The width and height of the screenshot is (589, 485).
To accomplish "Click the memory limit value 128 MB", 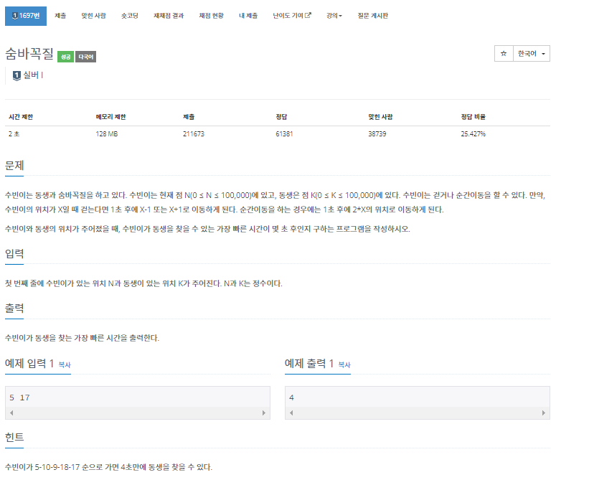I will pyautogui.click(x=107, y=133).
